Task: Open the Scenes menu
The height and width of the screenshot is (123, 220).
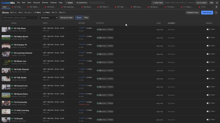Action: pyautogui.click(x=45, y=3)
